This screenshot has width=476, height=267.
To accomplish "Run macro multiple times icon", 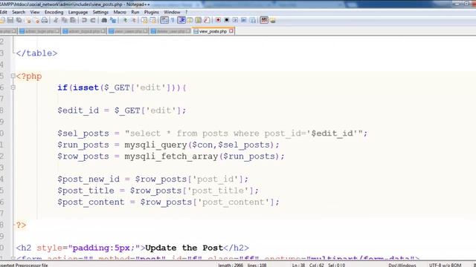I will [244, 20].
